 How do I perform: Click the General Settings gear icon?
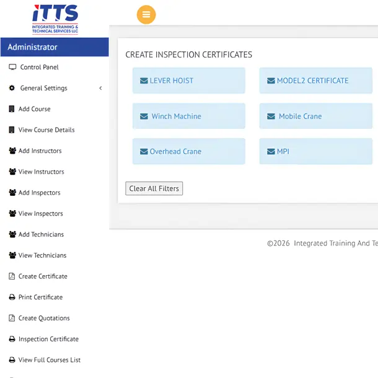click(12, 88)
